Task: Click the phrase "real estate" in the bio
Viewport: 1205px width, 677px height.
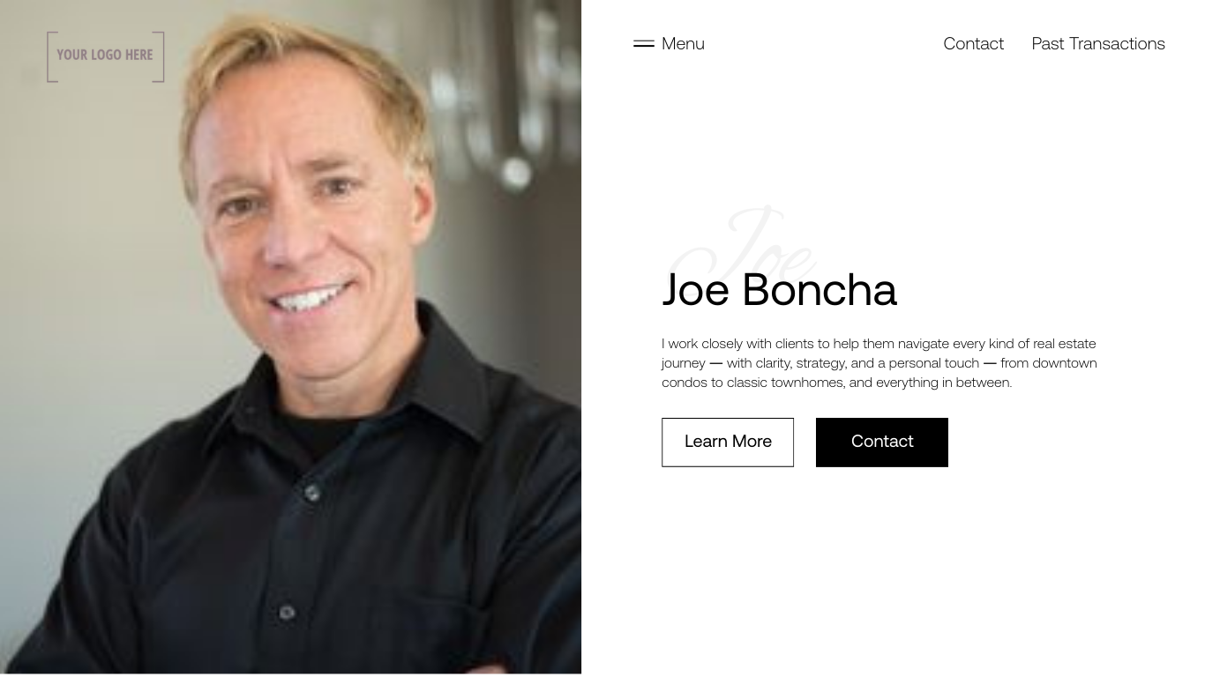Action: click(1065, 344)
